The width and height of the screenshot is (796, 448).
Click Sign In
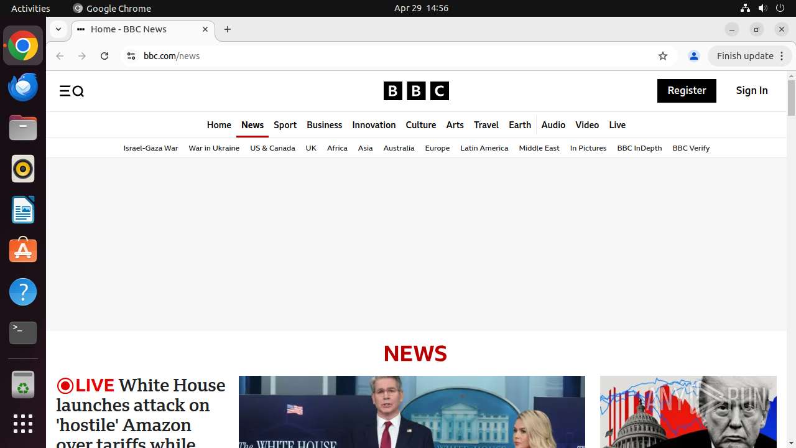click(752, 91)
